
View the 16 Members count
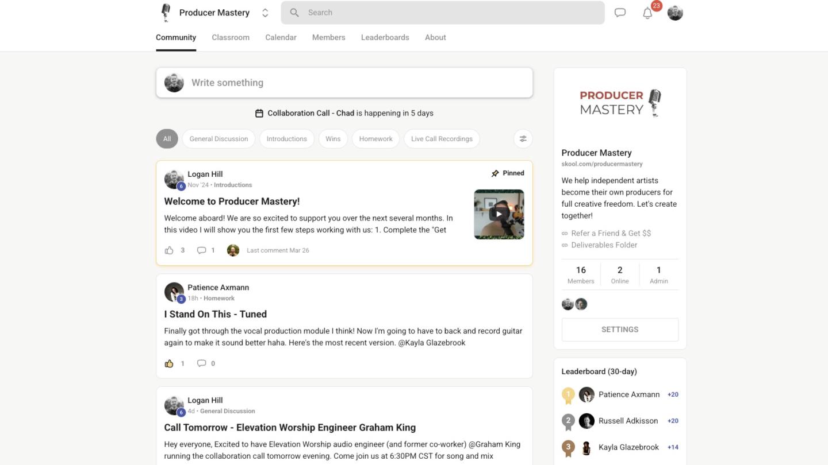[x=581, y=274]
